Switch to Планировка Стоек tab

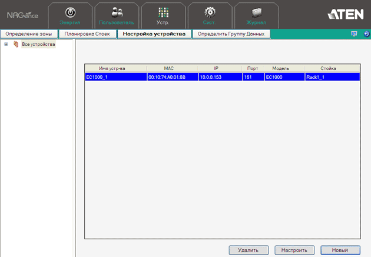tap(87, 34)
